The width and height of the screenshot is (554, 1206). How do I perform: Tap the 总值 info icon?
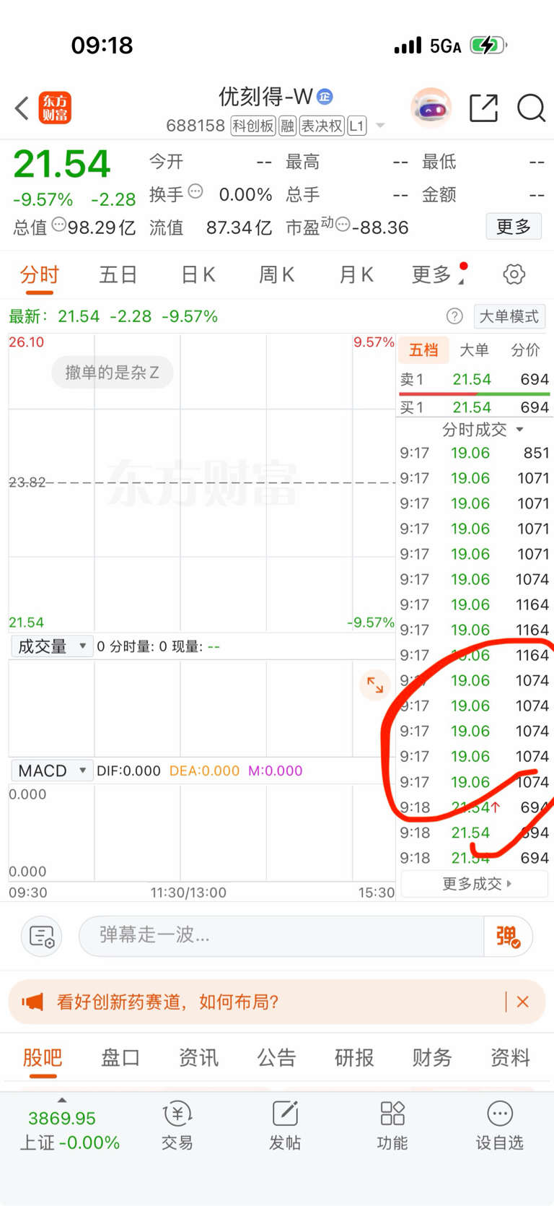59,224
